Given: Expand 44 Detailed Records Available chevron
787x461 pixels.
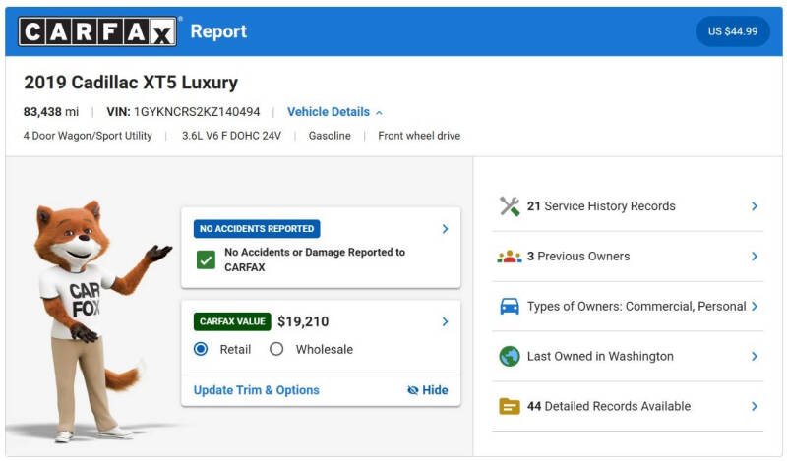Looking at the screenshot, I should click(755, 406).
